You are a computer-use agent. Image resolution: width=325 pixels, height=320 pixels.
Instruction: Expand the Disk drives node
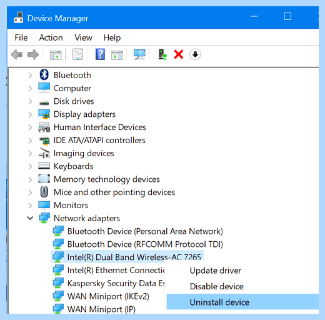point(30,101)
